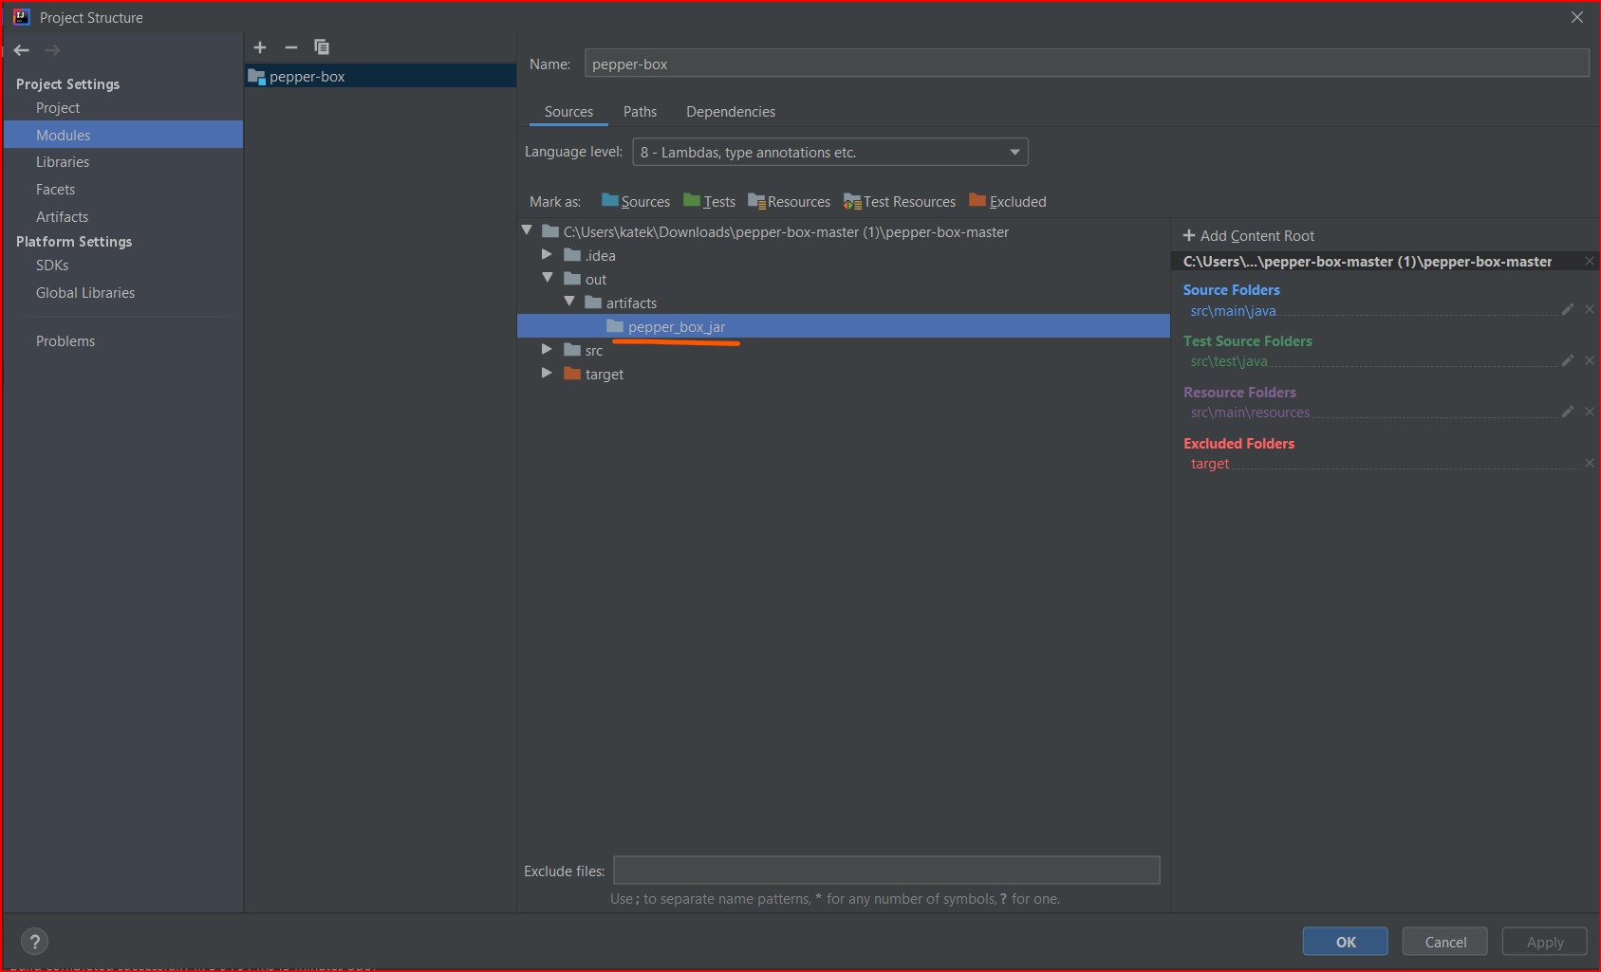Open the Language level dropdown
The image size is (1601, 972).
(1015, 152)
